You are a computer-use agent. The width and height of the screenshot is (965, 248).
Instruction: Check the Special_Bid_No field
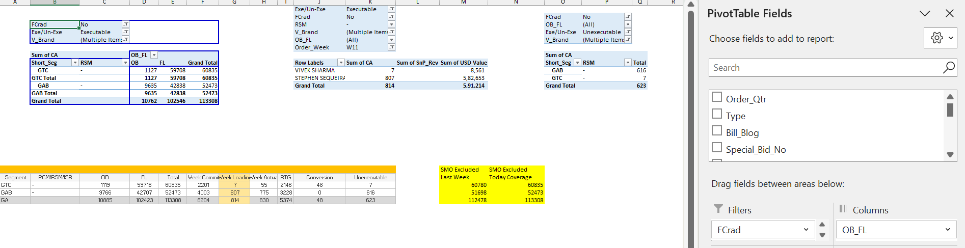coord(717,148)
